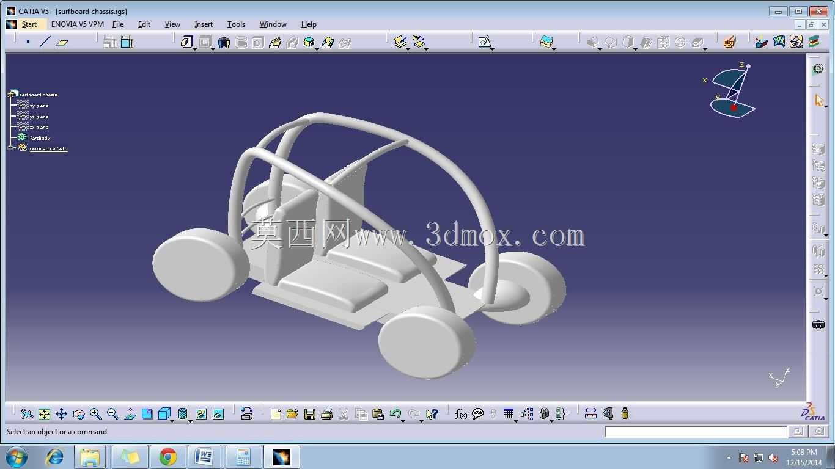Select PartBody in specification tree

pyautogui.click(x=40, y=138)
